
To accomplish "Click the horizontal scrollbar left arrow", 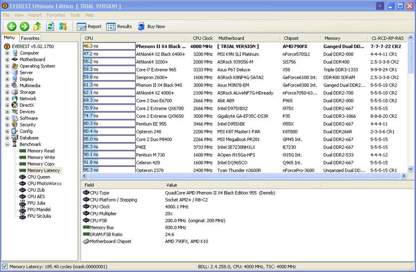I will (85, 176).
